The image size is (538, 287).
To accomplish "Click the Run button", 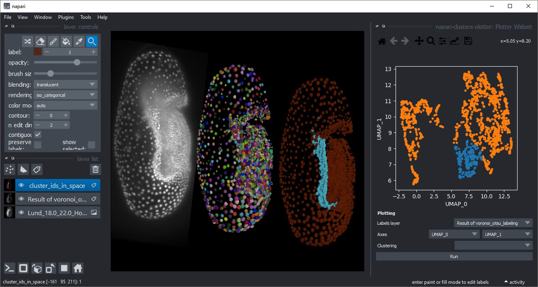I will click(454, 256).
